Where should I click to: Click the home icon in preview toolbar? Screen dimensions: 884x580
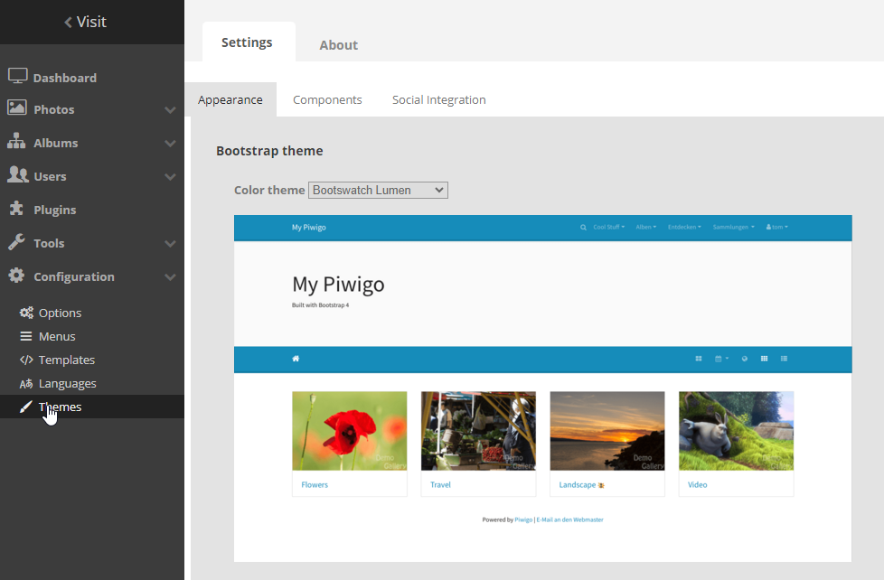296,359
